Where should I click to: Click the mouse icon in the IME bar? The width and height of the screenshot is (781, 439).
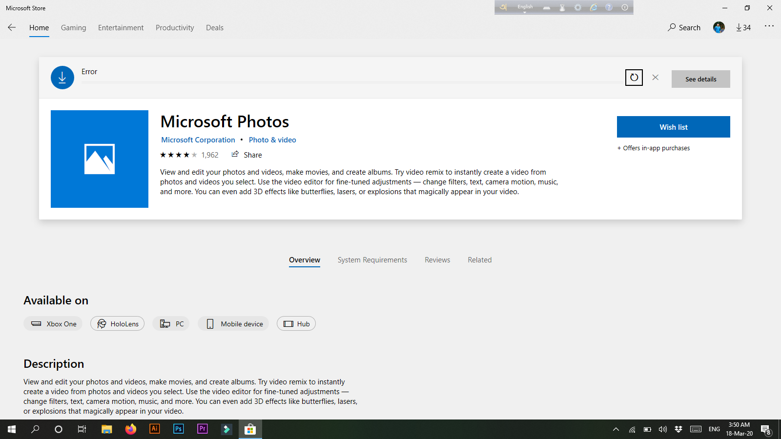562,8
